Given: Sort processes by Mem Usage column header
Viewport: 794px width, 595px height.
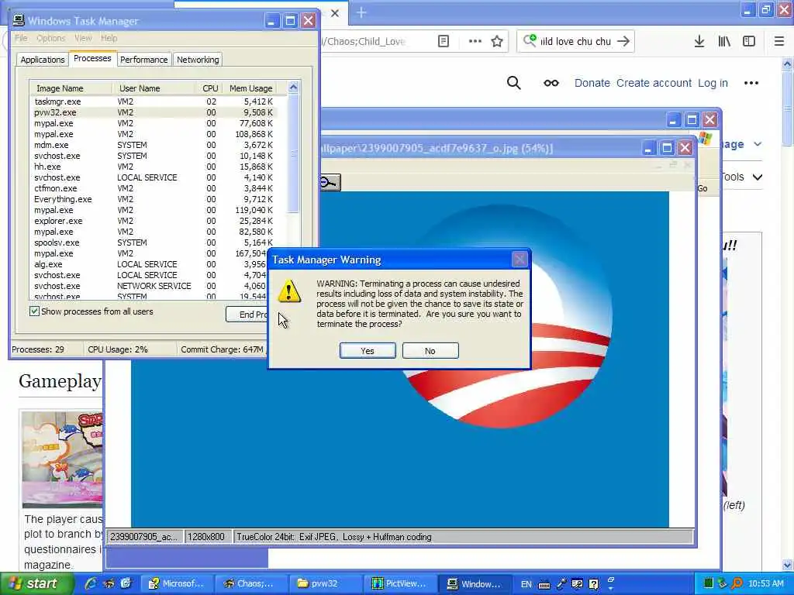Looking at the screenshot, I should click(250, 88).
